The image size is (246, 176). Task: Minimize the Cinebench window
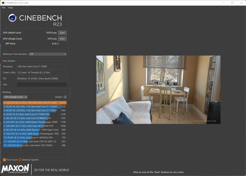click(223, 3)
